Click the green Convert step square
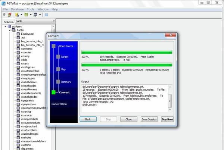This screenshot has height=150, width=224. 54,92
